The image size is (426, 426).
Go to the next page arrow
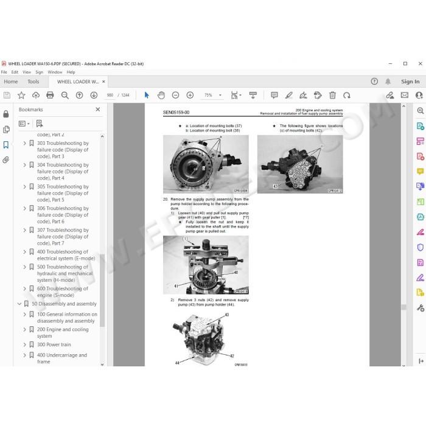coord(94,95)
